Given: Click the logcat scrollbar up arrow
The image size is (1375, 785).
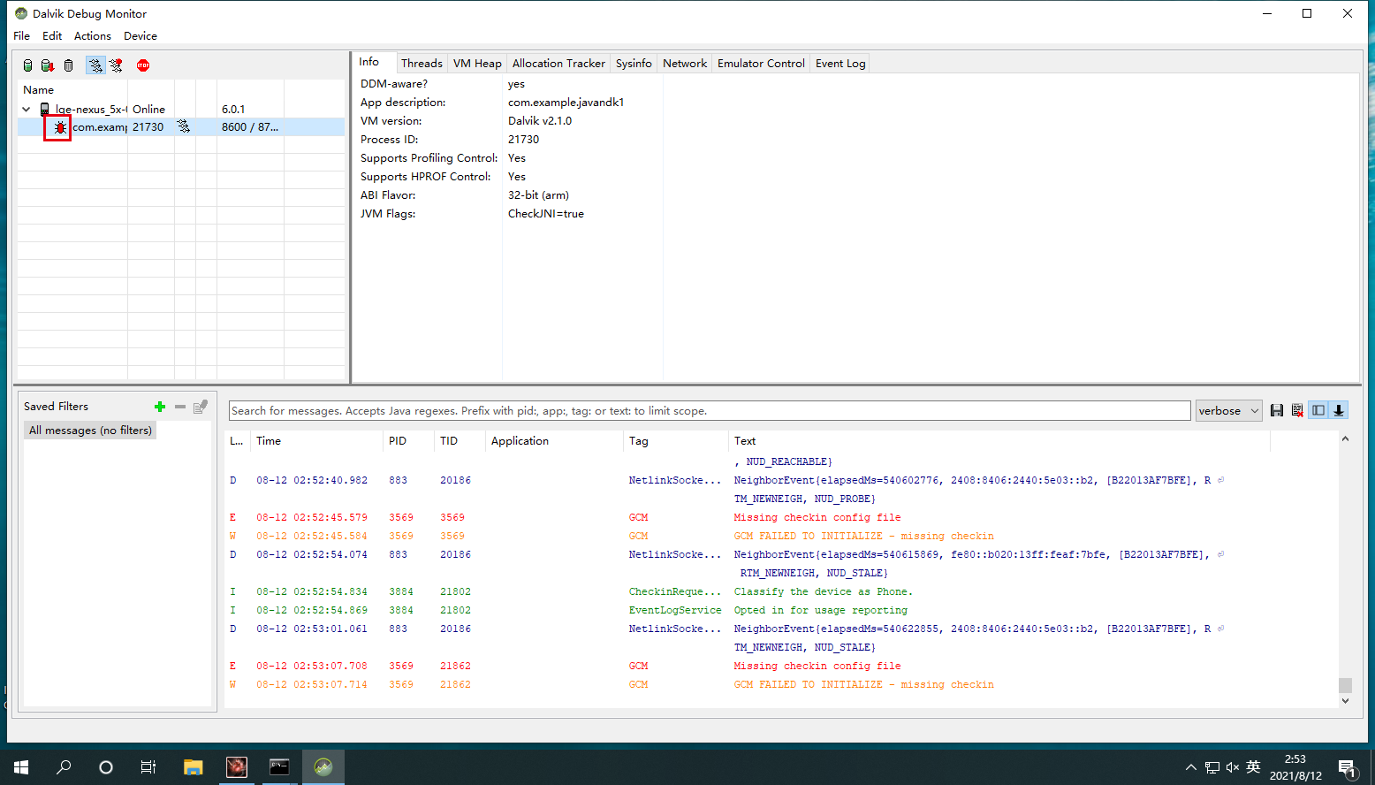Looking at the screenshot, I should pos(1345,439).
